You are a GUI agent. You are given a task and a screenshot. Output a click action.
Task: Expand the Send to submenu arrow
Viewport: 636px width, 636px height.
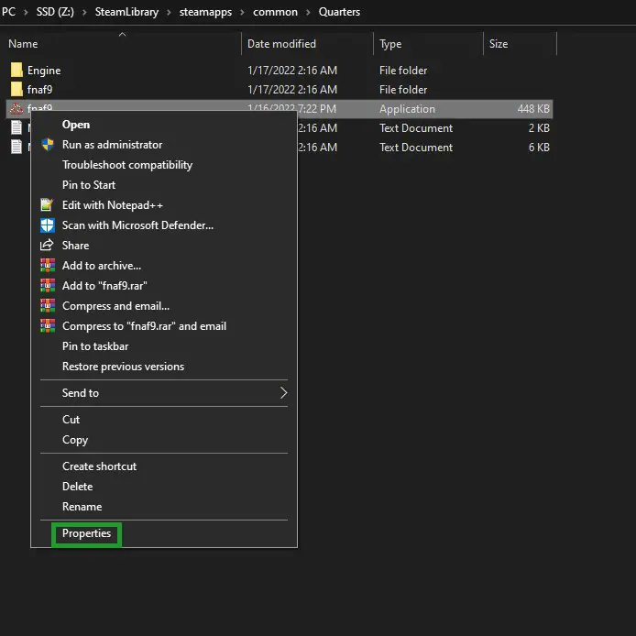(283, 392)
